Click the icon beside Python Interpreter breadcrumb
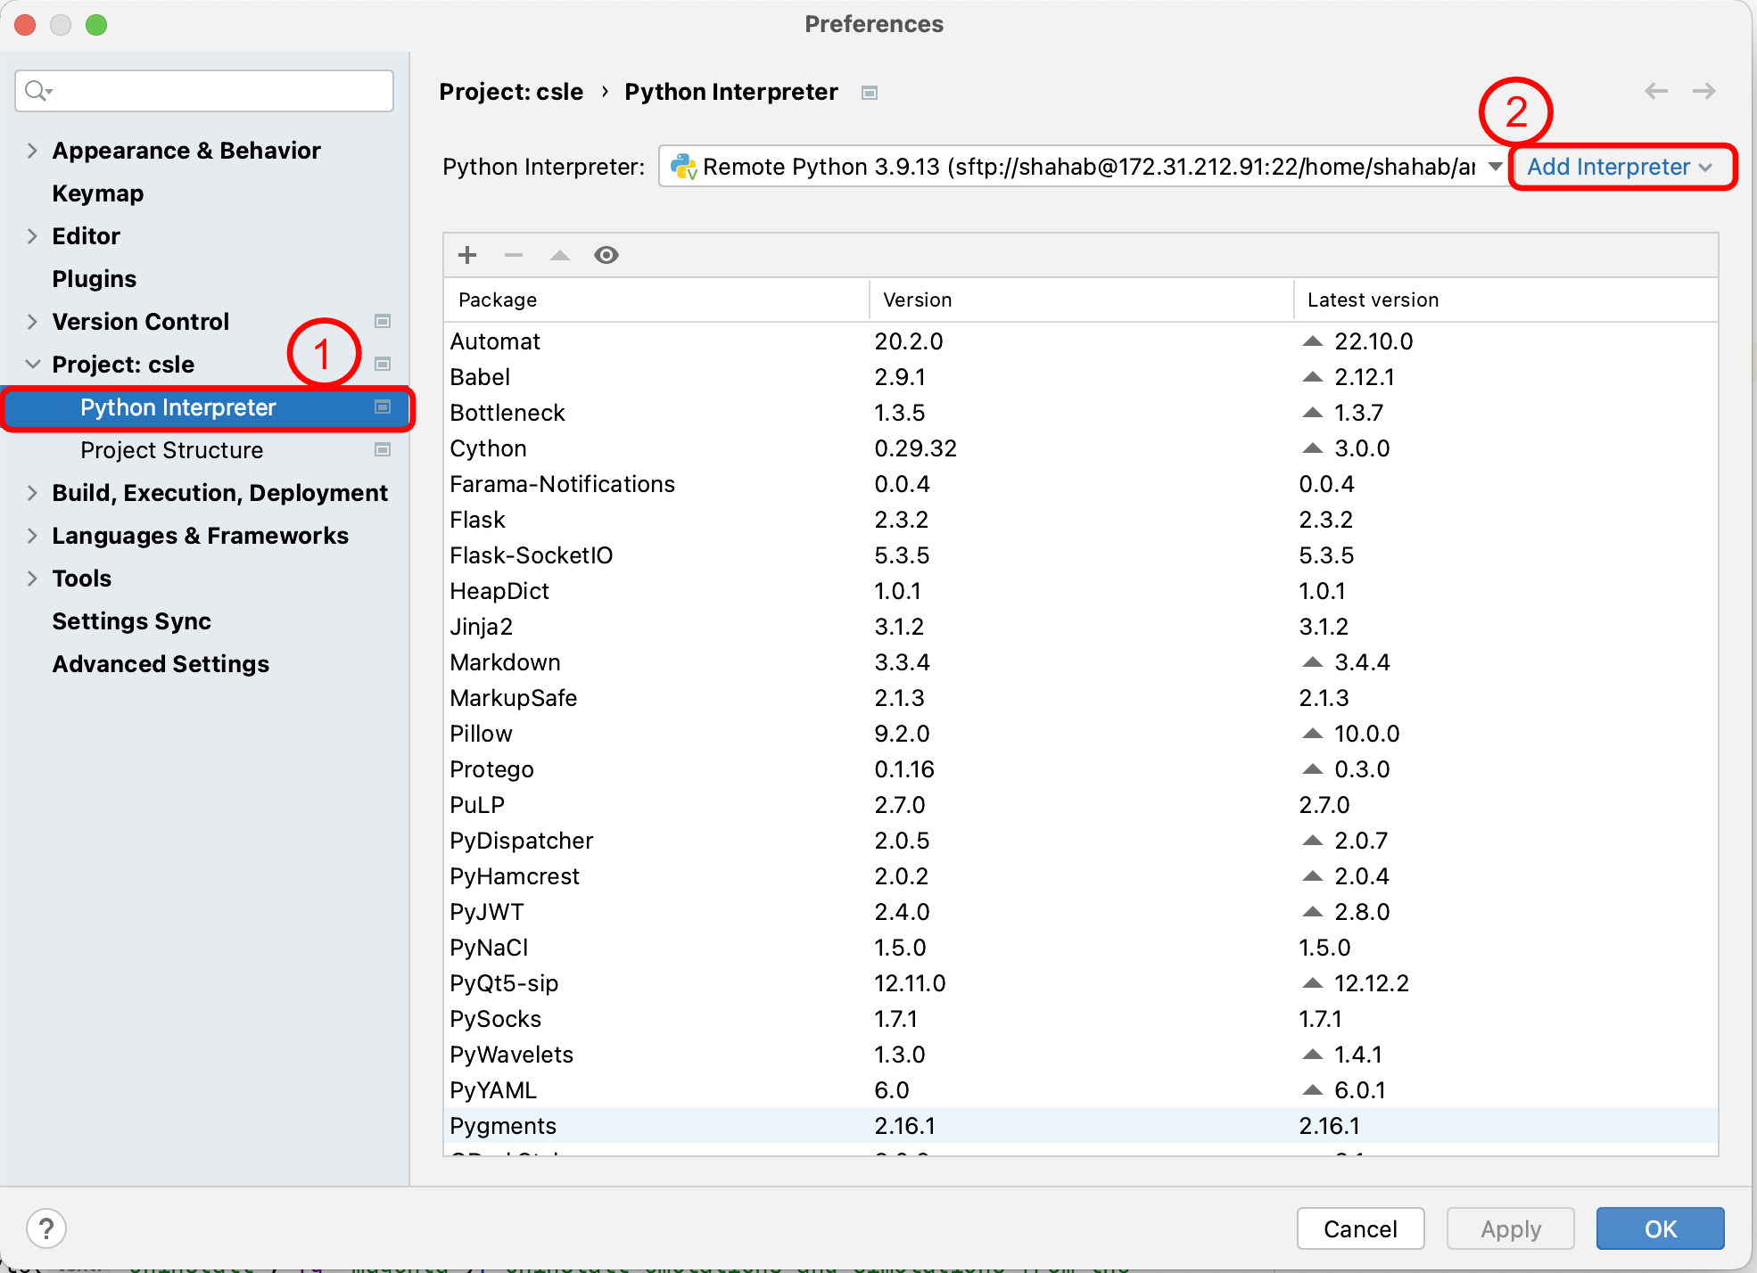Screen dimensions: 1757x1273 pyautogui.click(x=870, y=93)
